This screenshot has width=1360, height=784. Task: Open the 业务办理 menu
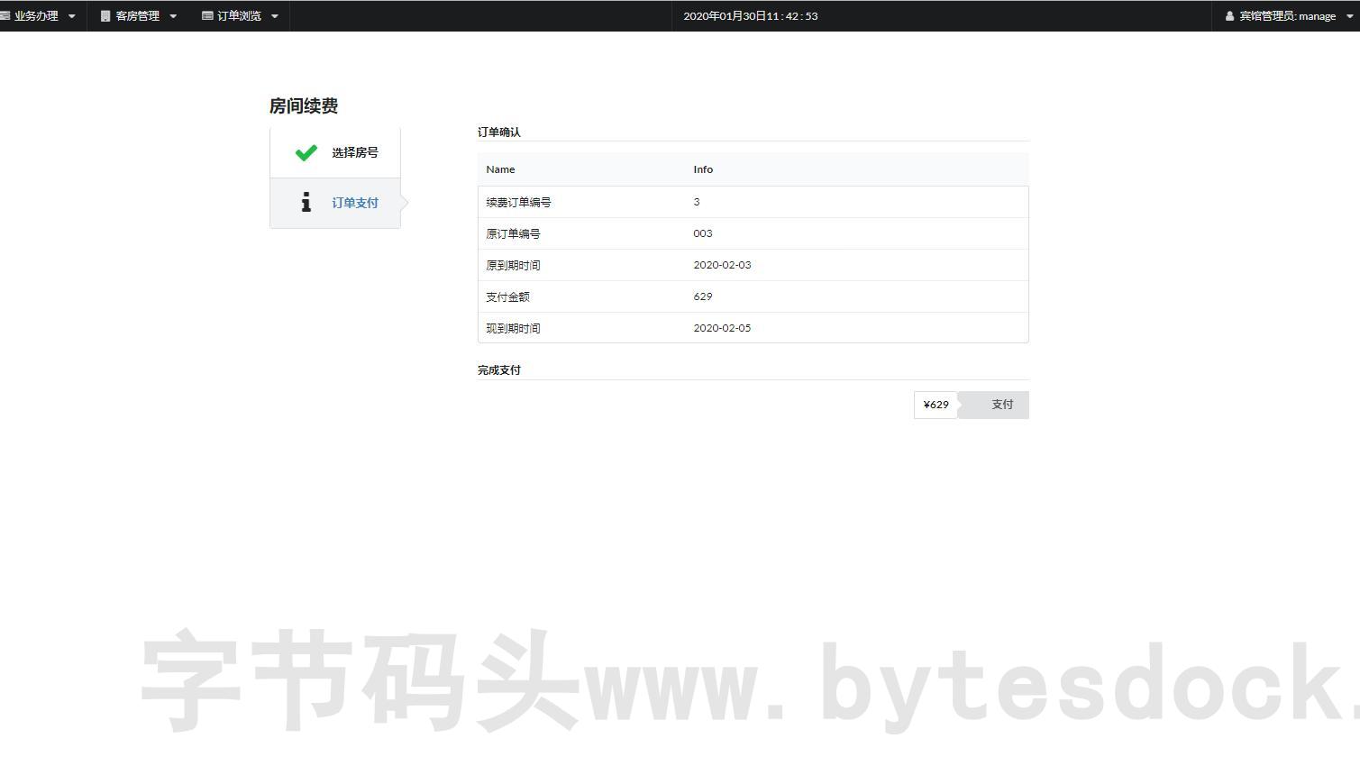[x=39, y=15]
